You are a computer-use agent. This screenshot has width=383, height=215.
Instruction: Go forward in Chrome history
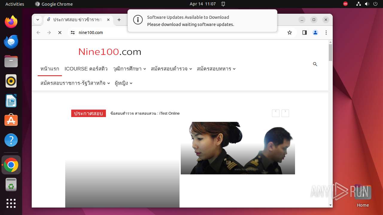click(49, 33)
